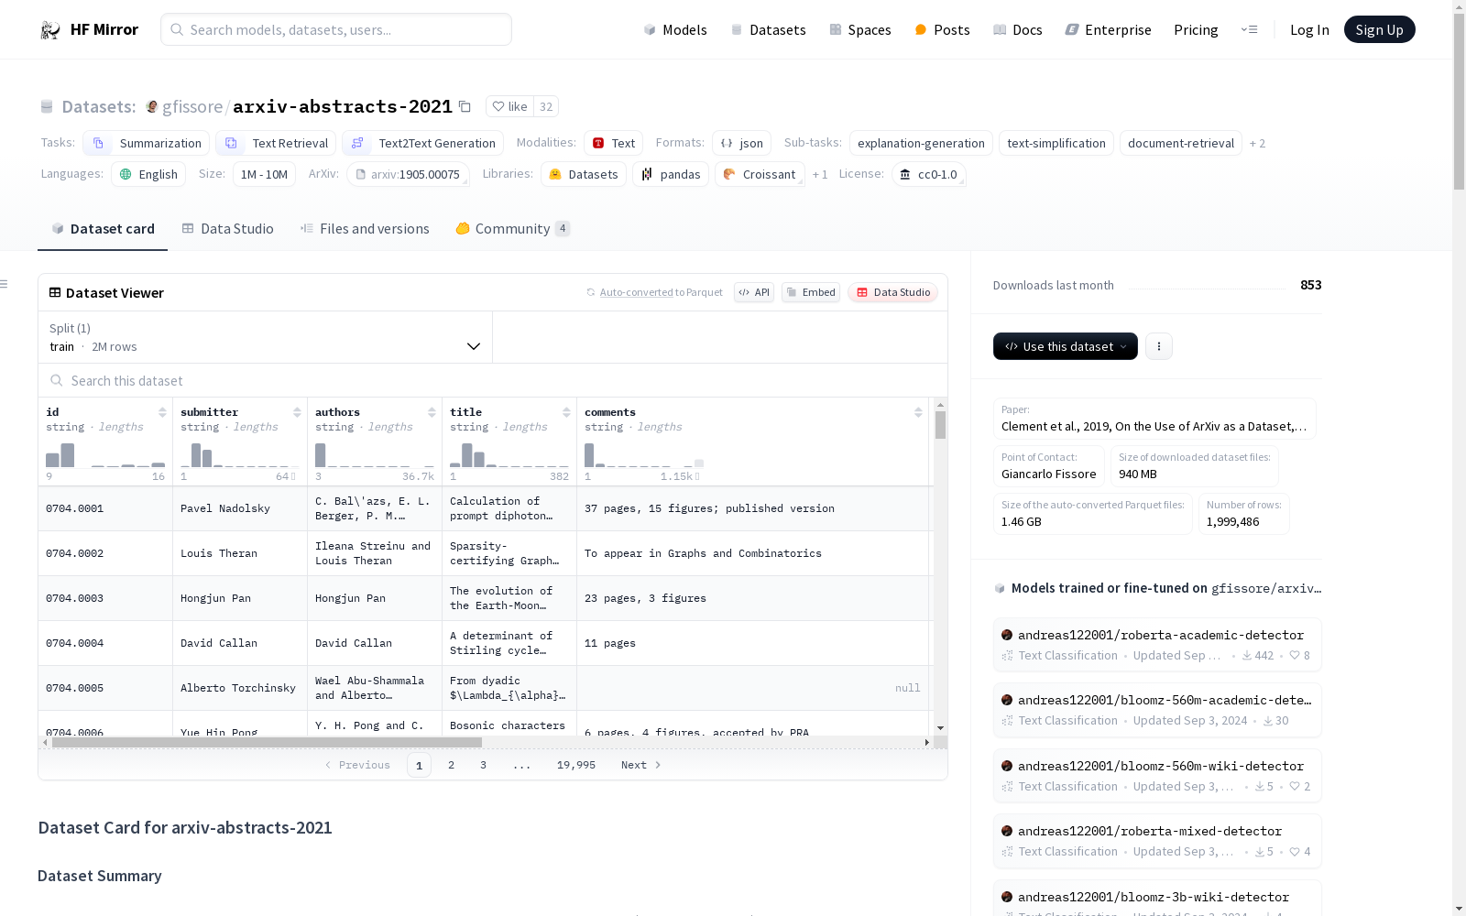
Task: Select the Croissant library tag
Action: [760, 174]
